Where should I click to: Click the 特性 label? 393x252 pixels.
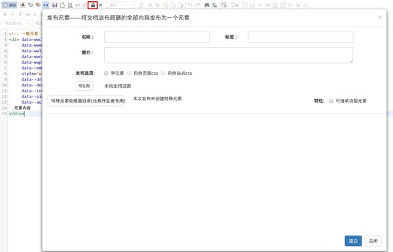(319, 101)
